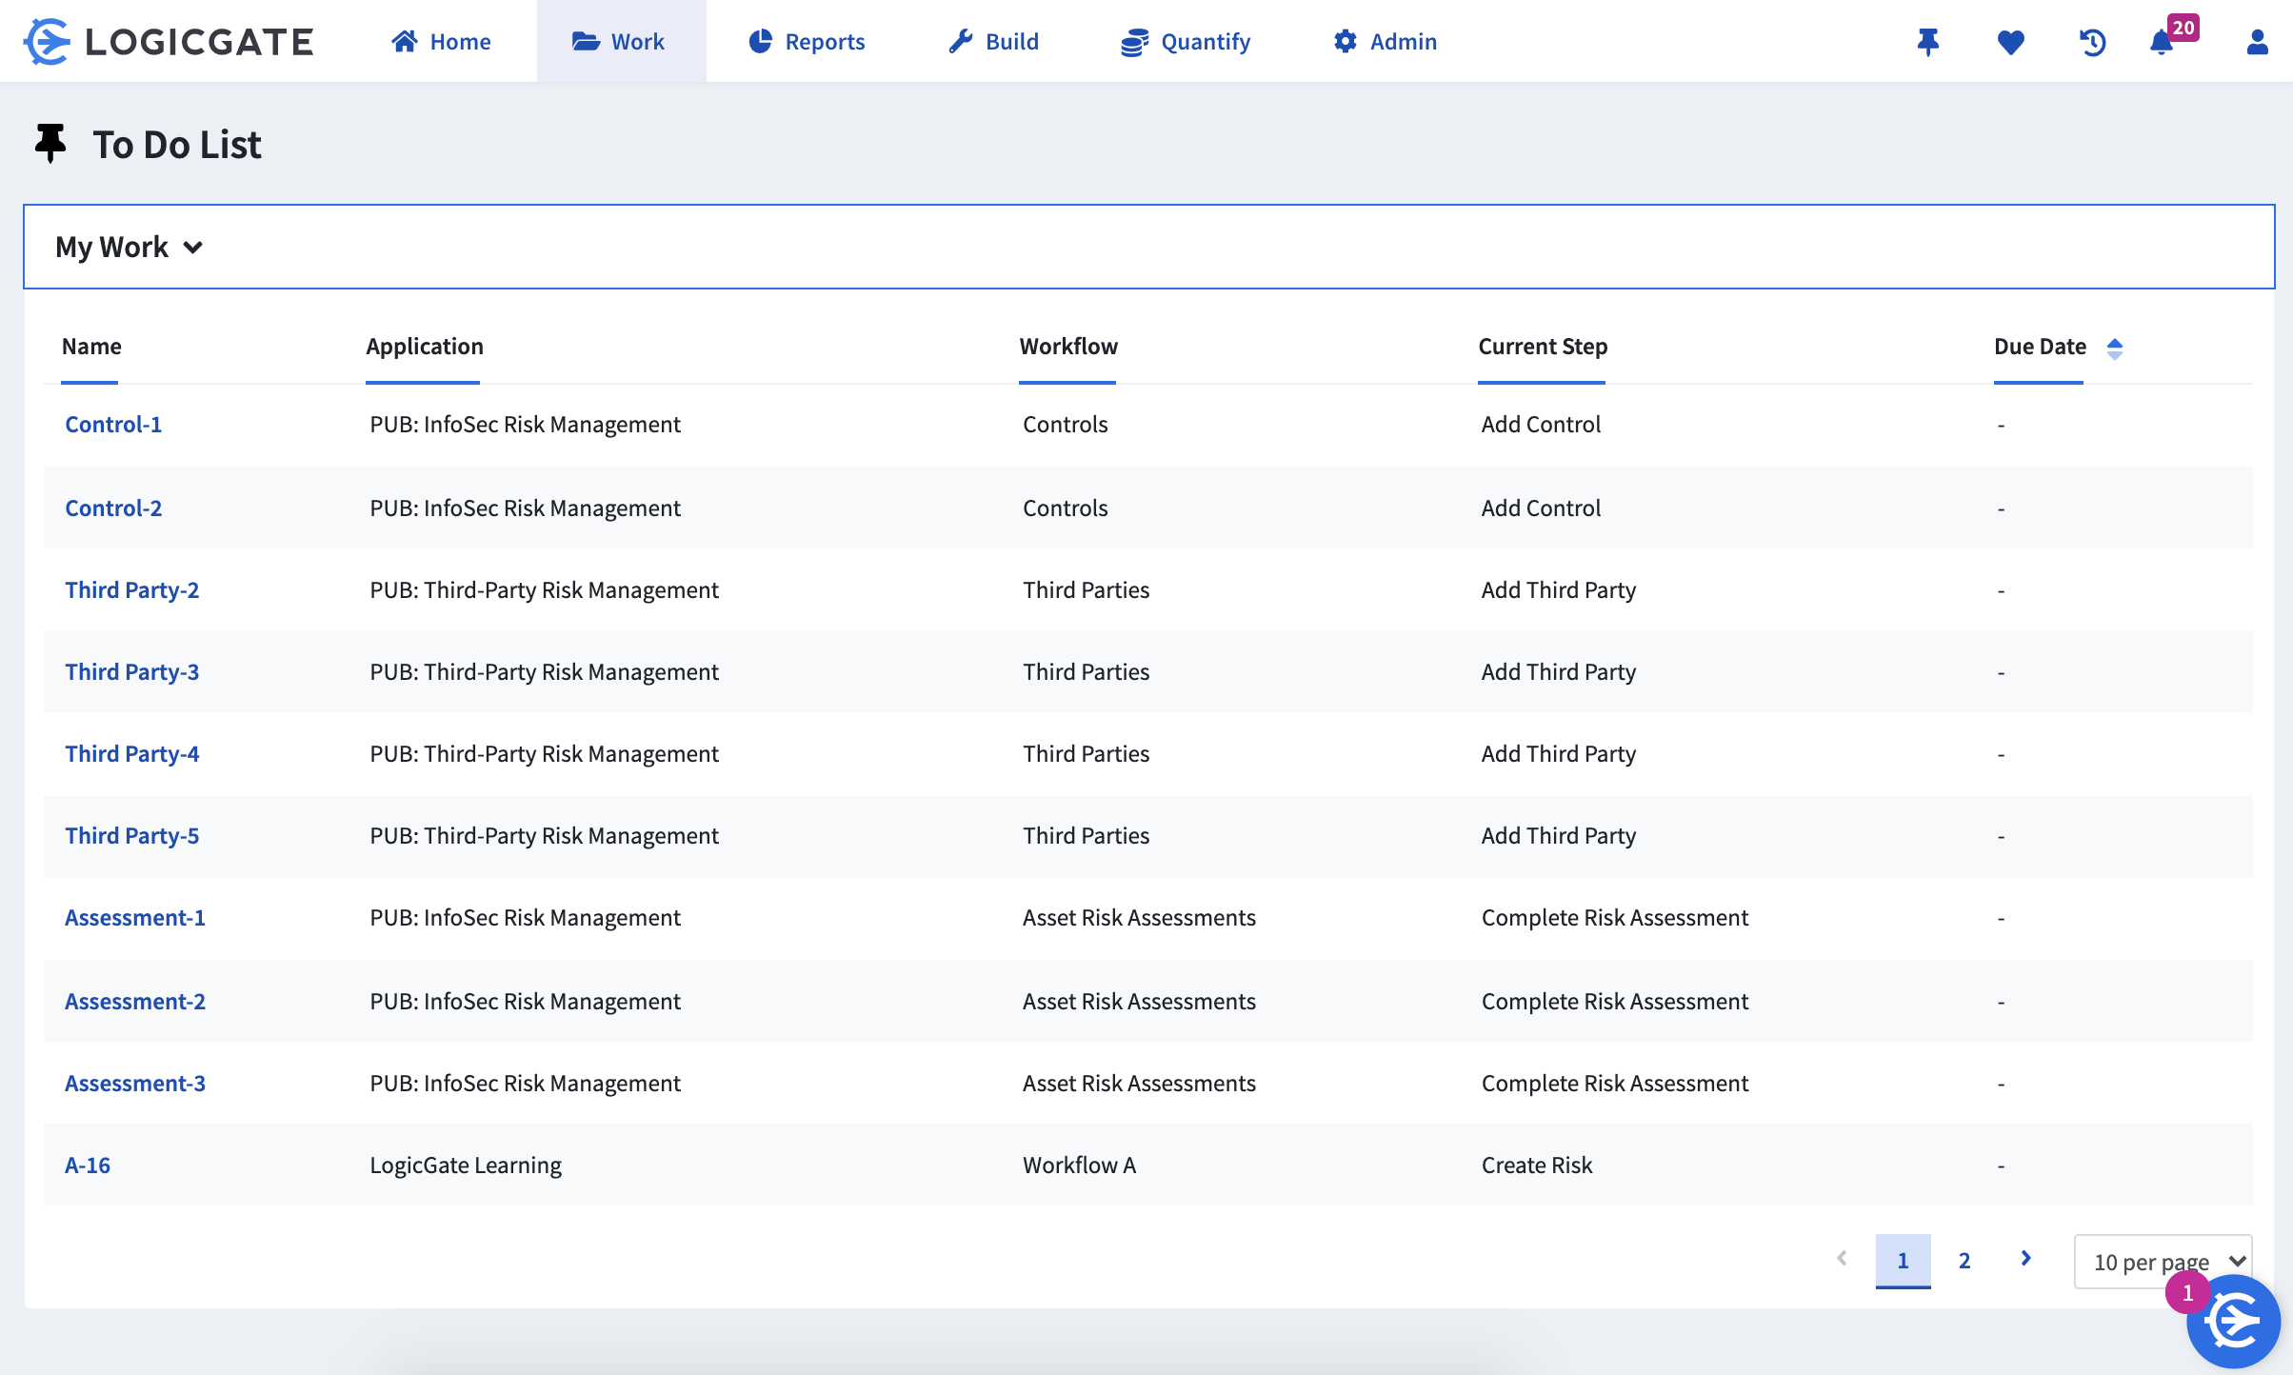The image size is (2293, 1375).
Task: Select page 1 in pagination
Action: point(1903,1261)
